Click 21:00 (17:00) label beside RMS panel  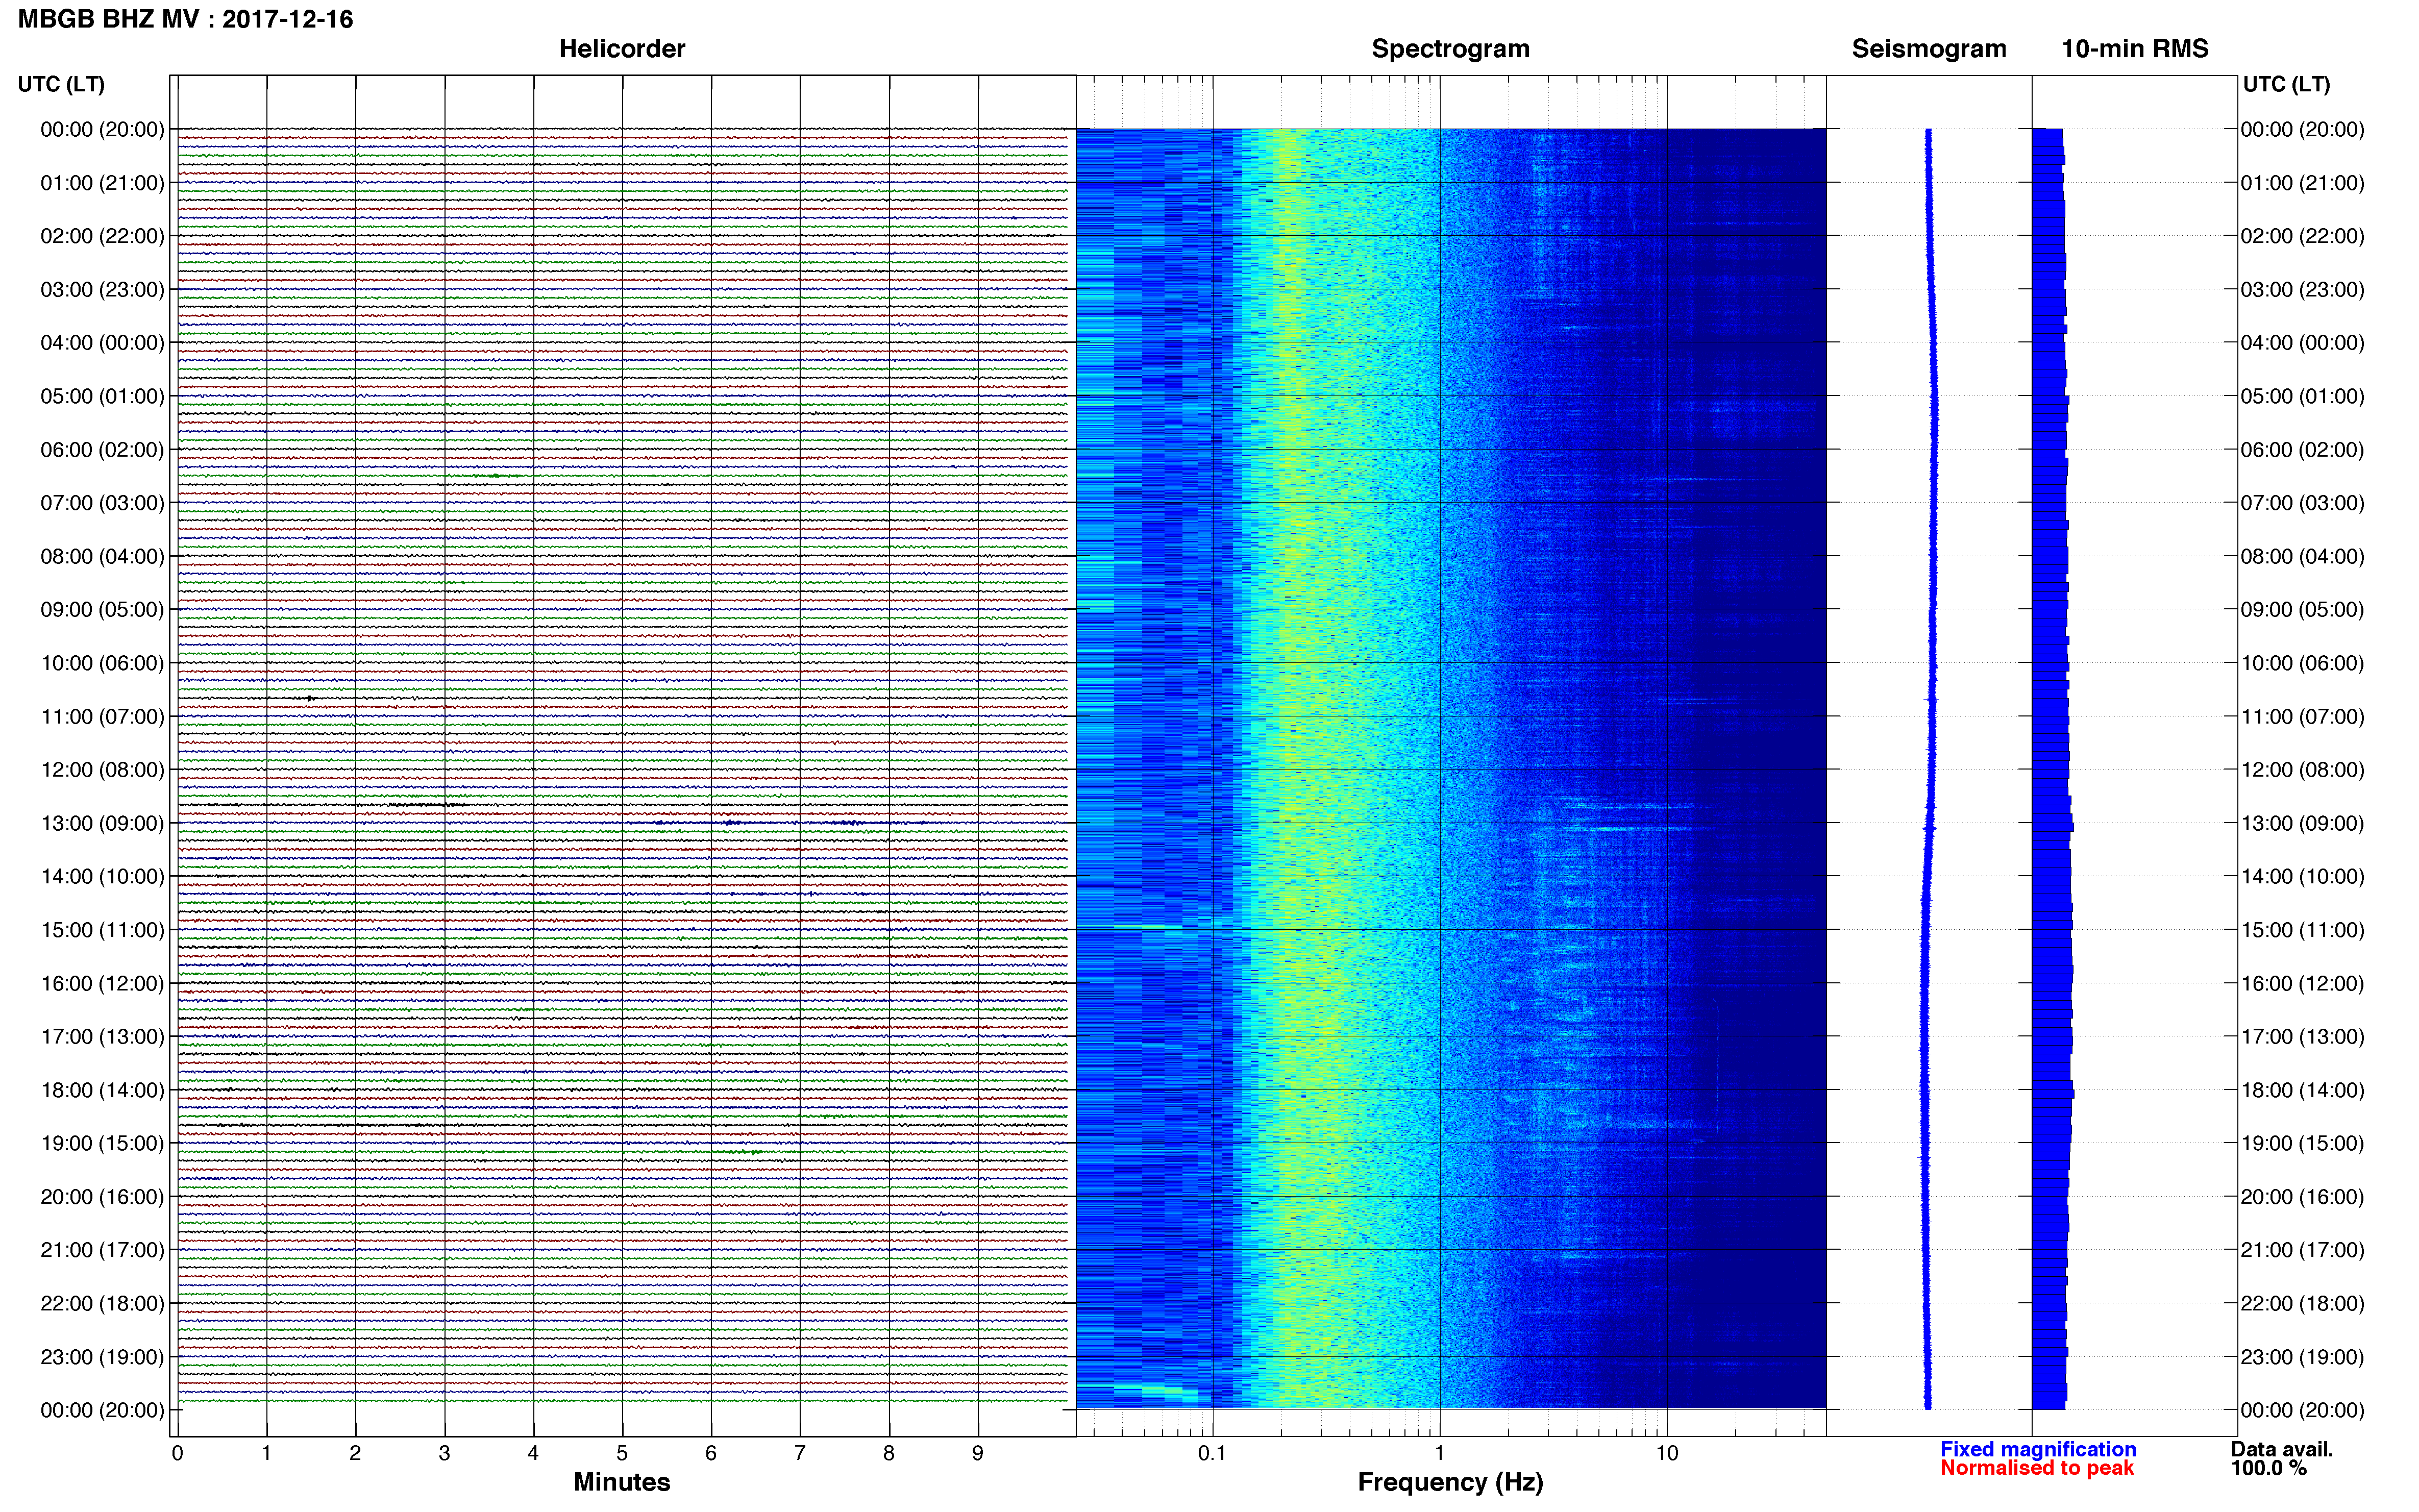point(2302,1250)
